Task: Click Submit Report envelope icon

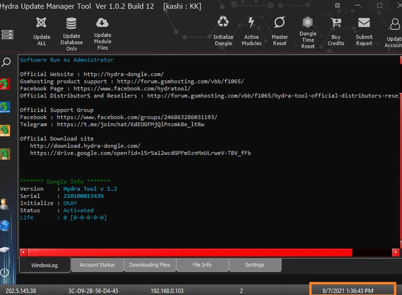Action: pyautogui.click(x=364, y=23)
